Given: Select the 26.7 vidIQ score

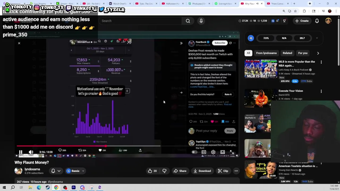Looking at the screenshot, I should click(x=302, y=38).
